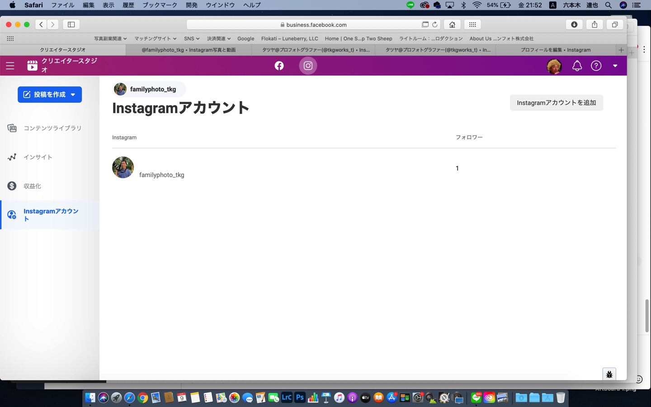Open the Google bookmark

click(x=246, y=39)
